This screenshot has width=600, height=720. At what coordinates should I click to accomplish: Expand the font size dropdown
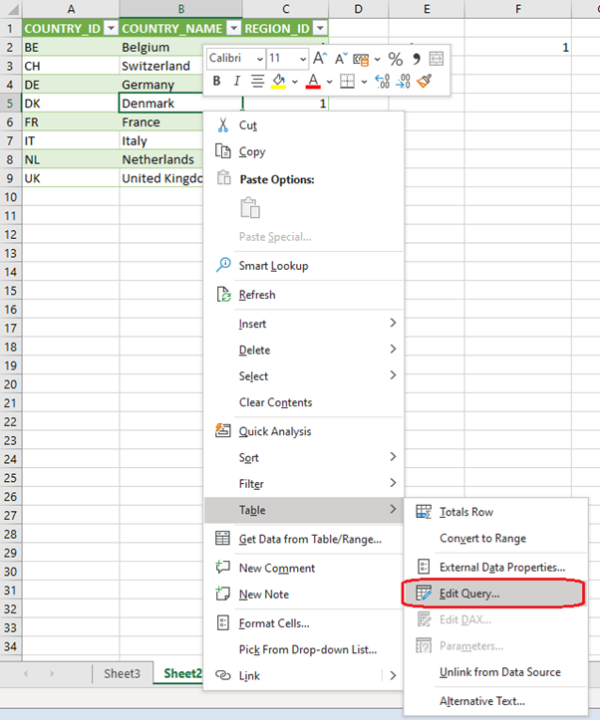pyautogui.click(x=302, y=59)
